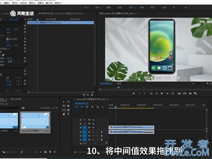Open source clip dropdown in Effect Controls
The height and width of the screenshot is (159, 212).
pos(6,20)
